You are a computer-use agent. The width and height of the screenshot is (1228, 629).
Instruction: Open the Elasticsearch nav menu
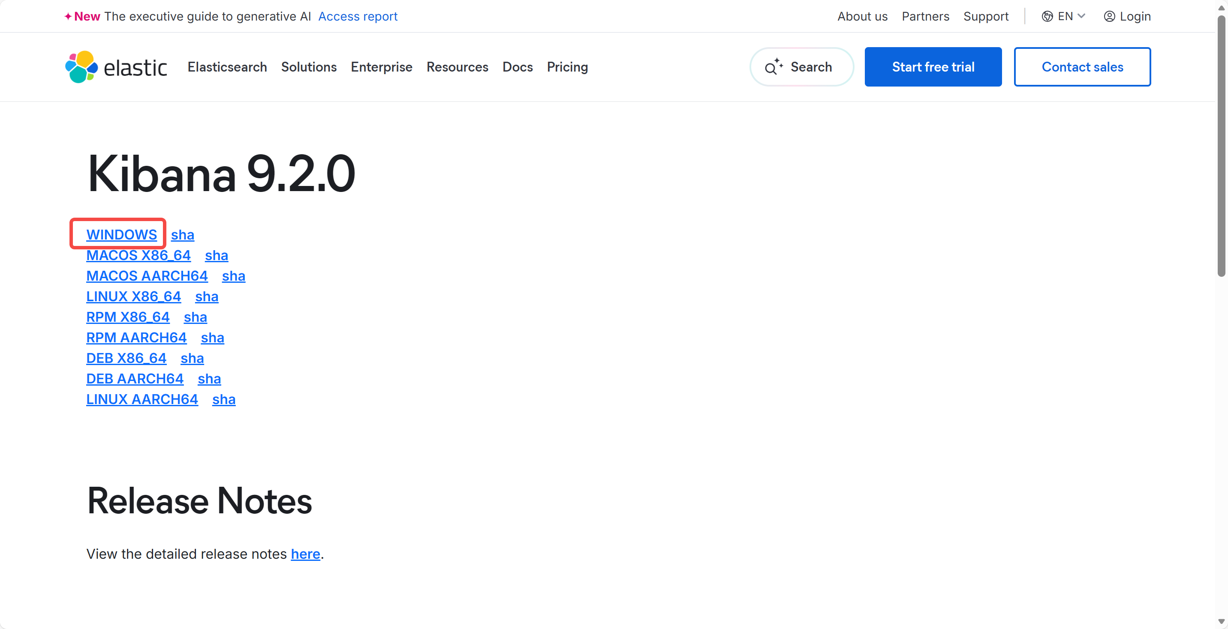(x=227, y=67)
